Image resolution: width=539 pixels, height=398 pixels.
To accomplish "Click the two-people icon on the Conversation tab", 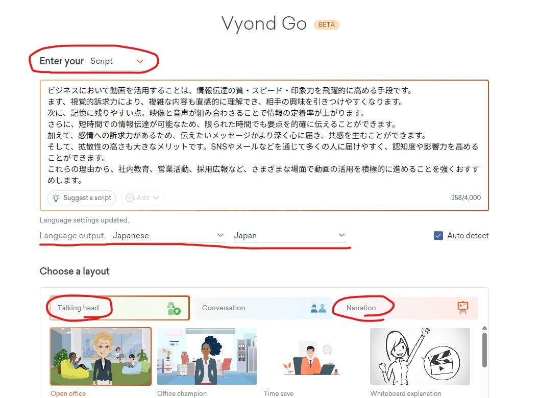I will pos(319,308).
